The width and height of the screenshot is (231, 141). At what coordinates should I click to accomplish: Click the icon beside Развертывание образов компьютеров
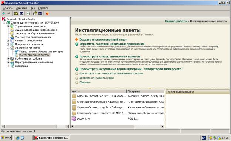(x=17, y=51)
